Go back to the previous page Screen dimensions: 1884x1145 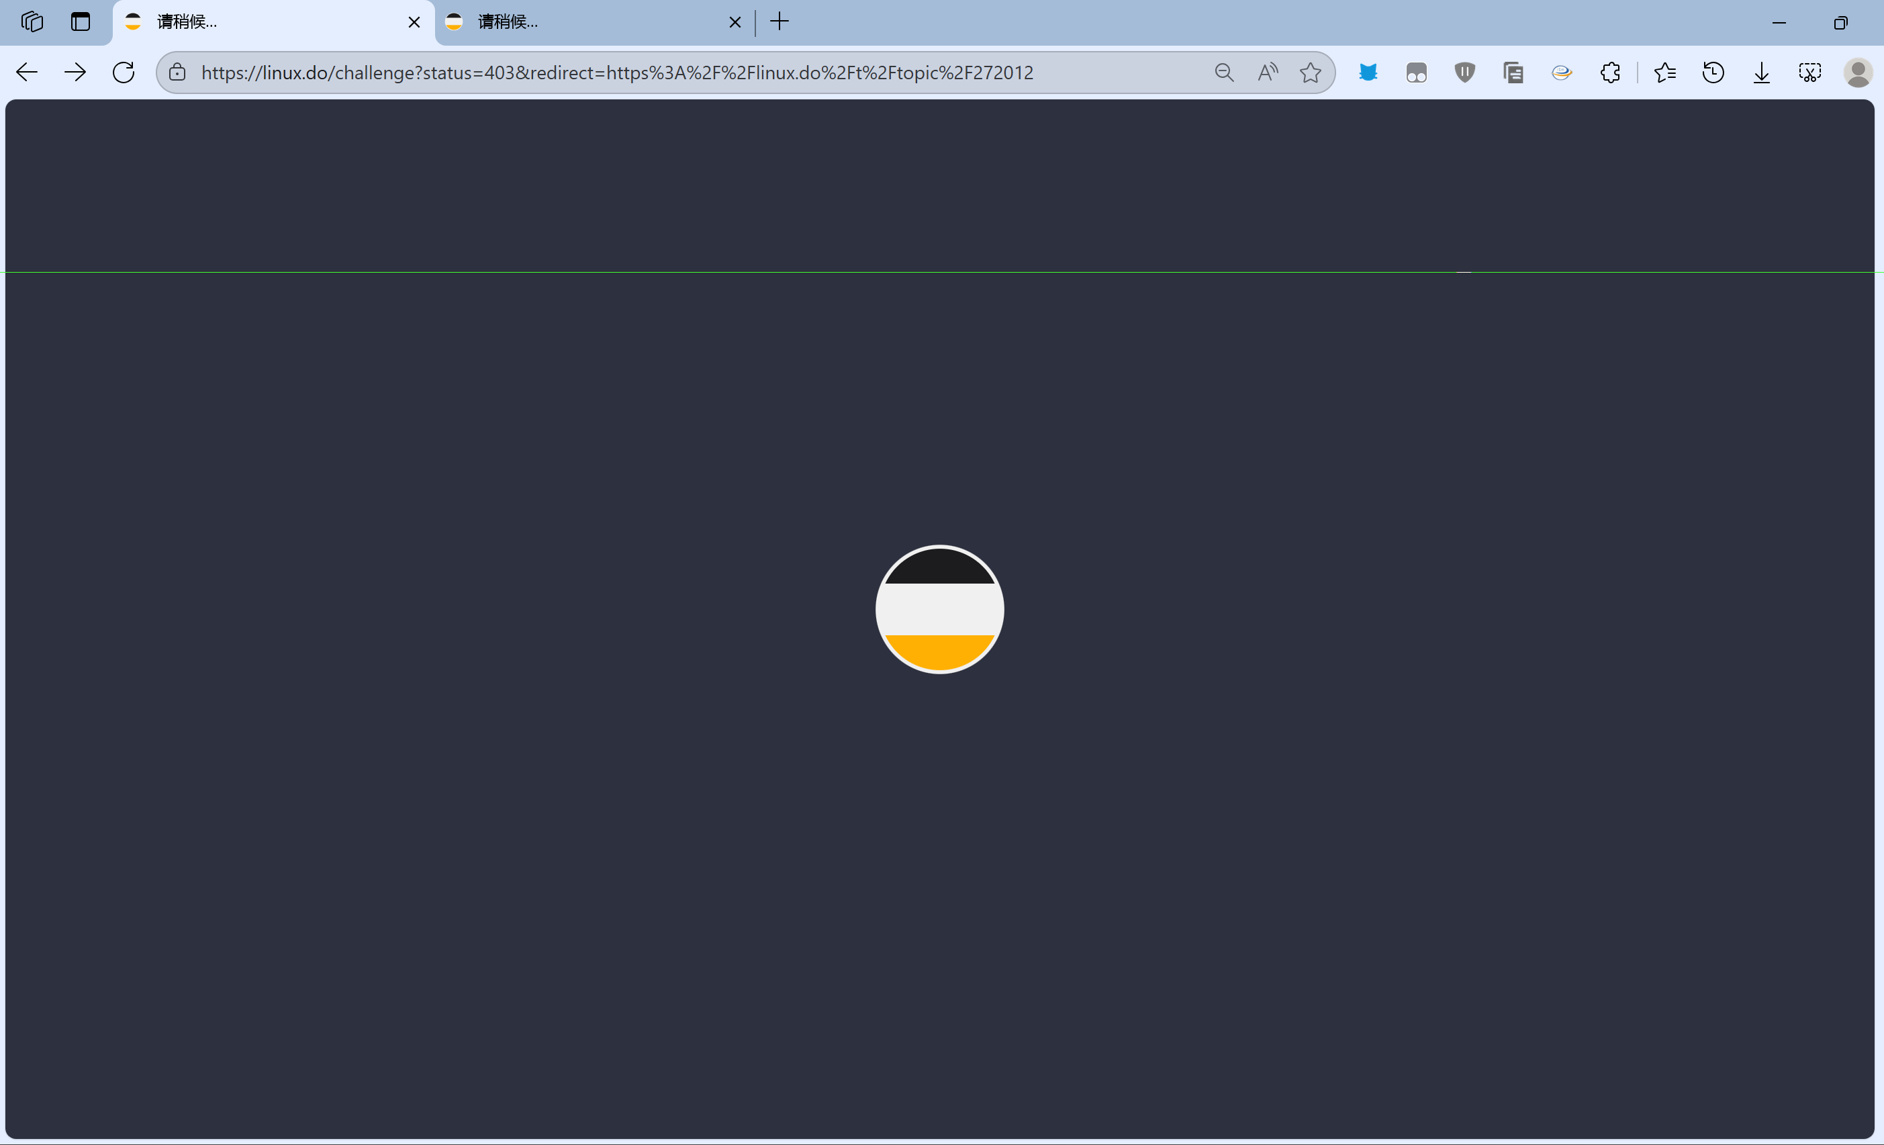coord(27,73)
